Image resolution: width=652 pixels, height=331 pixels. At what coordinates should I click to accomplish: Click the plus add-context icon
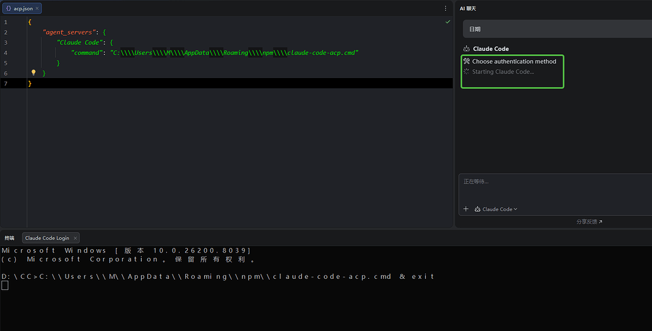tap(466, 209)
